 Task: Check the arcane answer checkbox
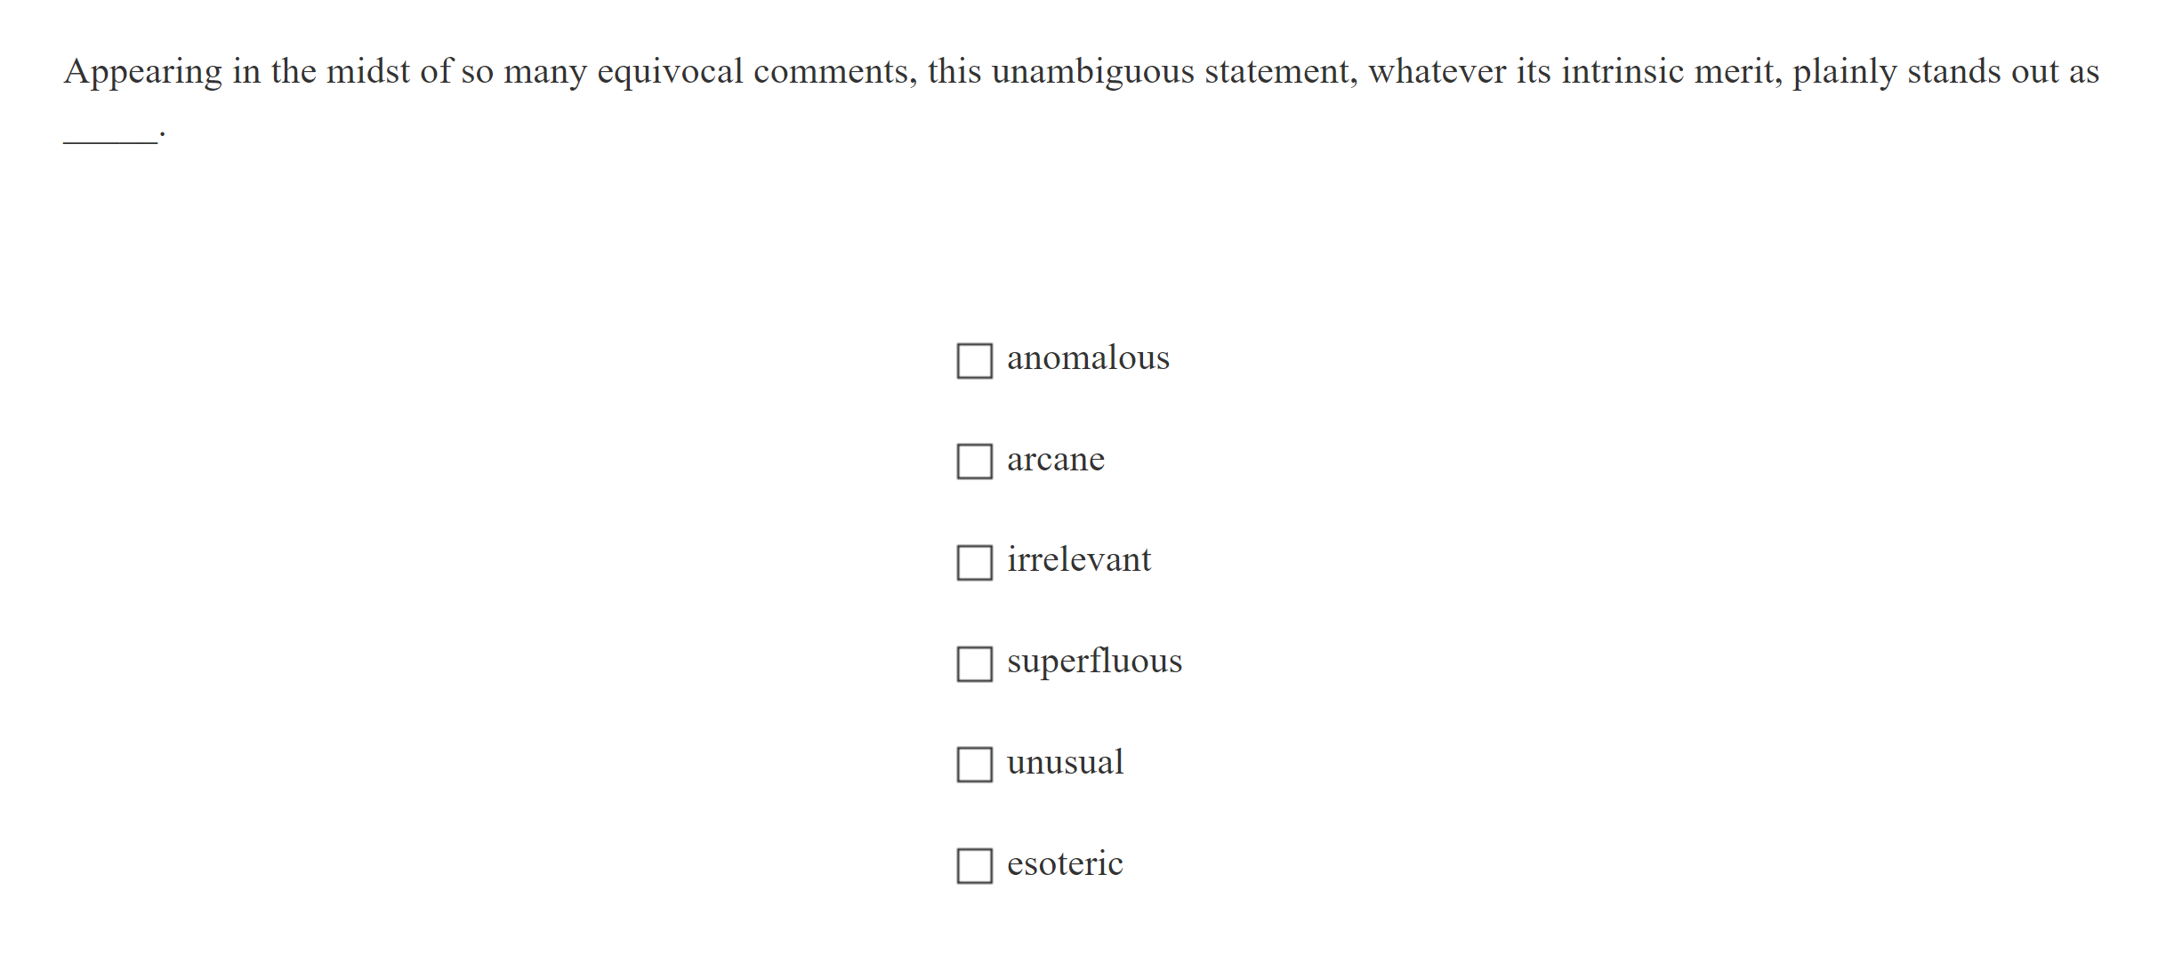974,462
